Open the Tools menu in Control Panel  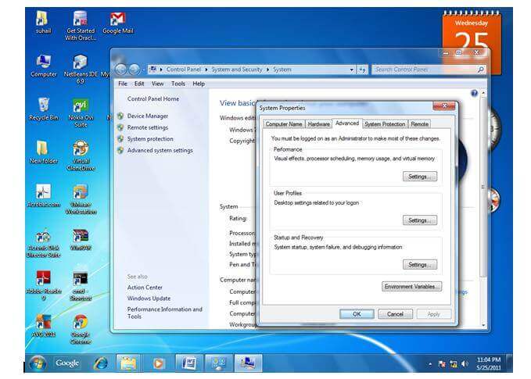(178, 84)
